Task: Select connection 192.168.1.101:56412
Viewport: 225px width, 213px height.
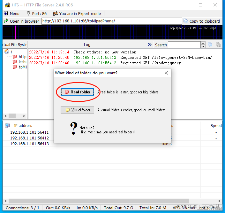Action: 29,138
